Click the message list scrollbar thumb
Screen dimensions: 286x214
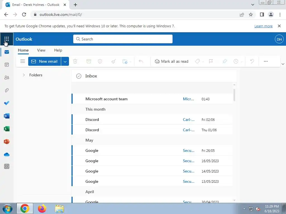234,95
